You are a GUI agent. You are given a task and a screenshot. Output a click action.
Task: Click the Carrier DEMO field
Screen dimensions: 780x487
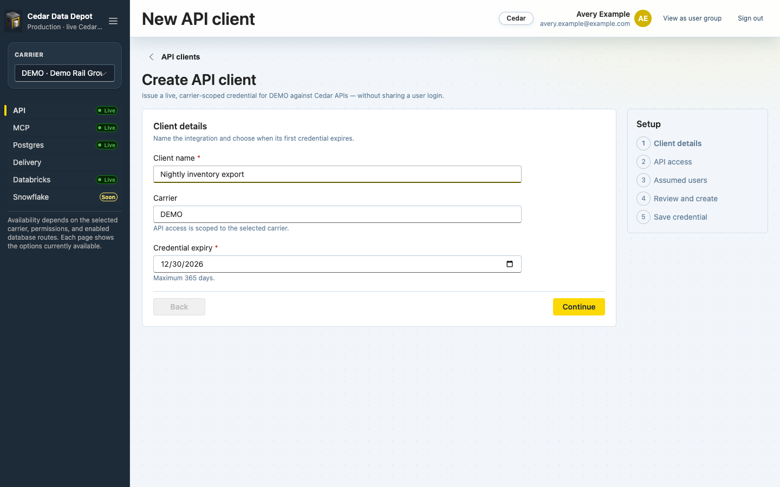click(337, 214)
